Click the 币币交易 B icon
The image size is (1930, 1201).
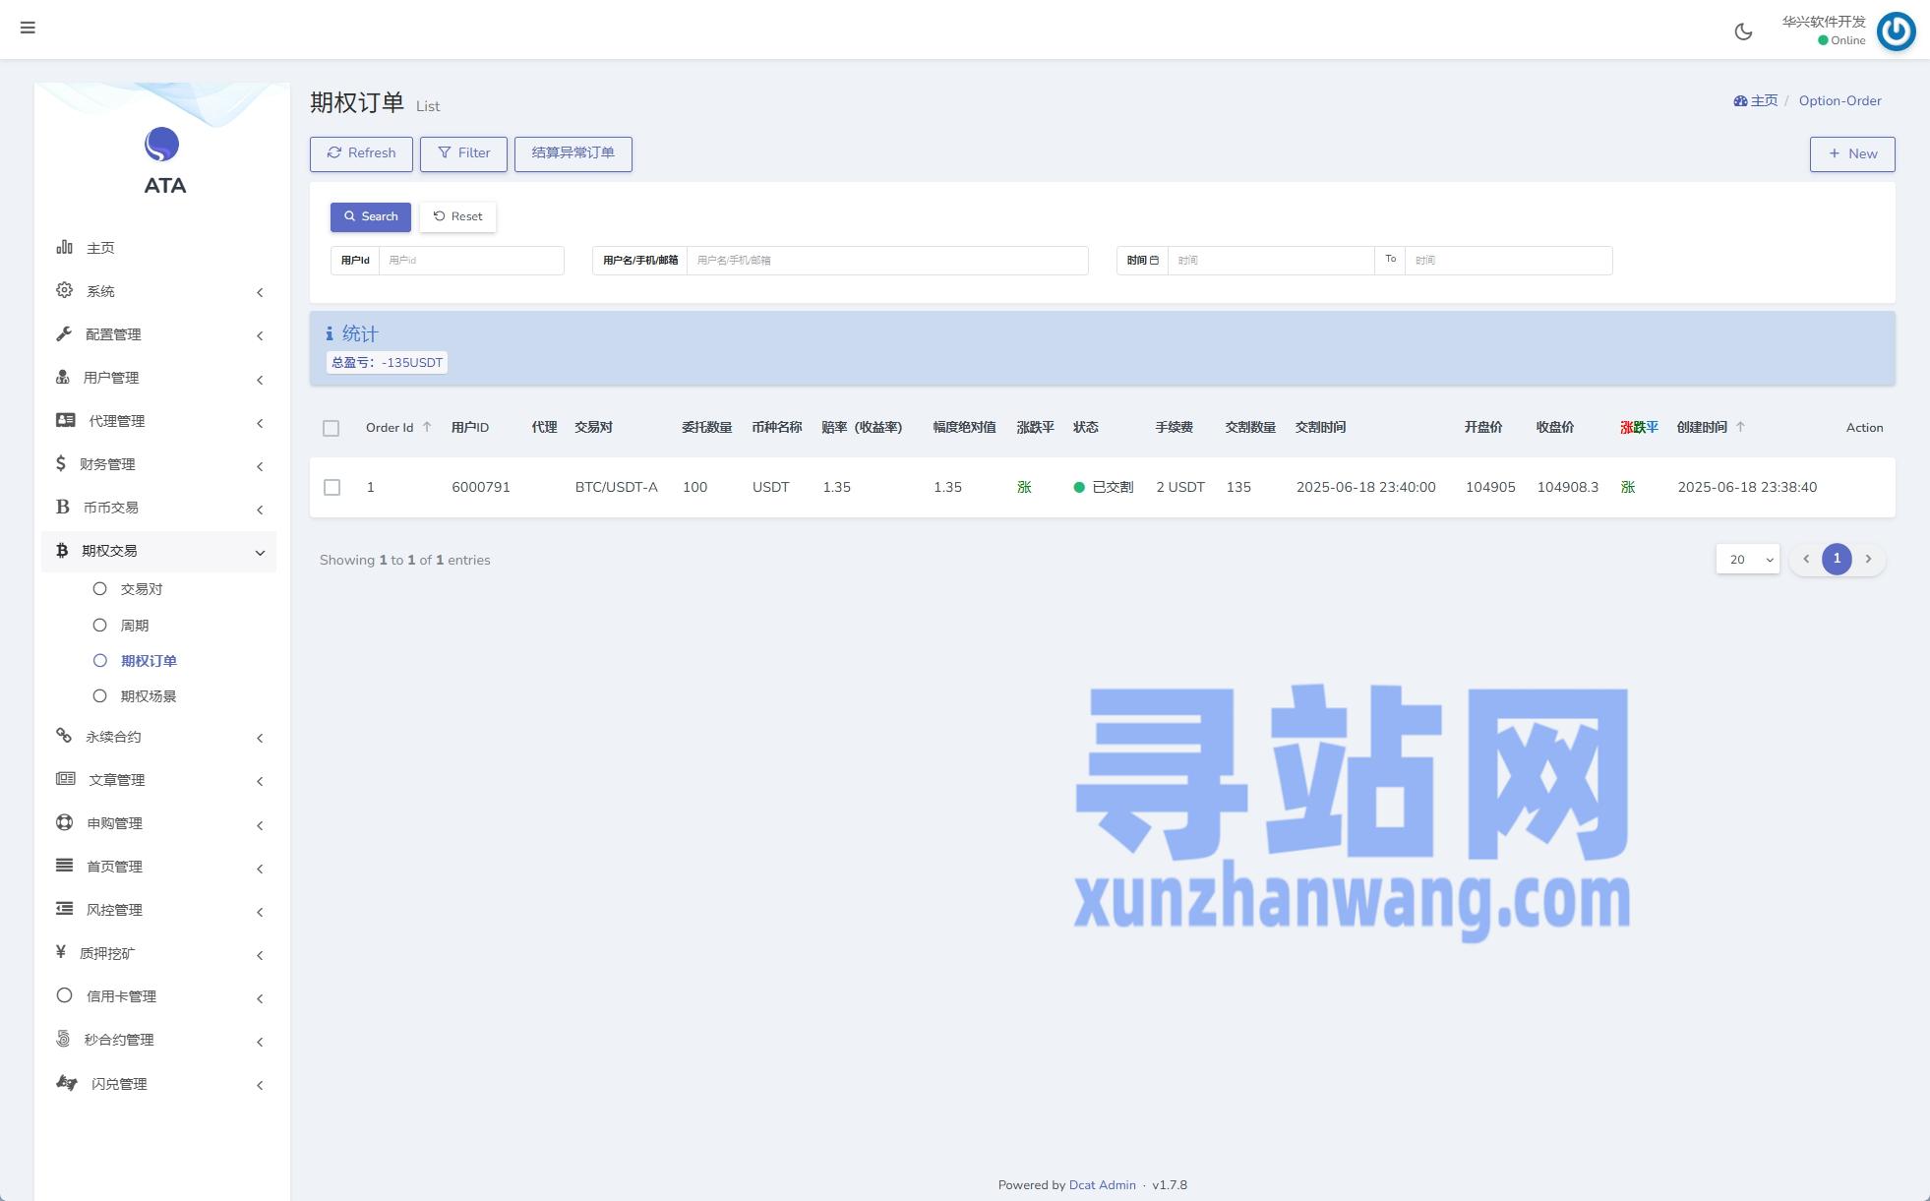[x=62, y=507]
